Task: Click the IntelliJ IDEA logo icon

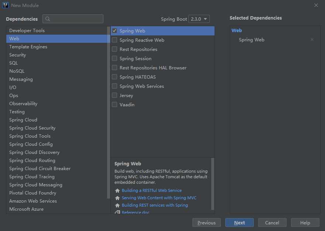Action: [x=6, y=5]
